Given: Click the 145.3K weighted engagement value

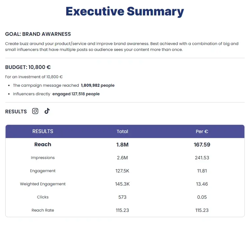Looking at the screenshot, I should (x=122, y=184).
